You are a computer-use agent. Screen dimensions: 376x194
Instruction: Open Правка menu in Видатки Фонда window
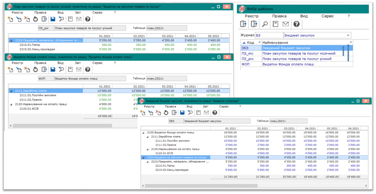(x=40, y=63)
